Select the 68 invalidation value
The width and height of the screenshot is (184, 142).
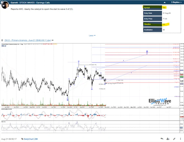click(164, 30)
